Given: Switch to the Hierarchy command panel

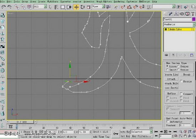Looking at the screenshot, I should [x=176, y=14].
